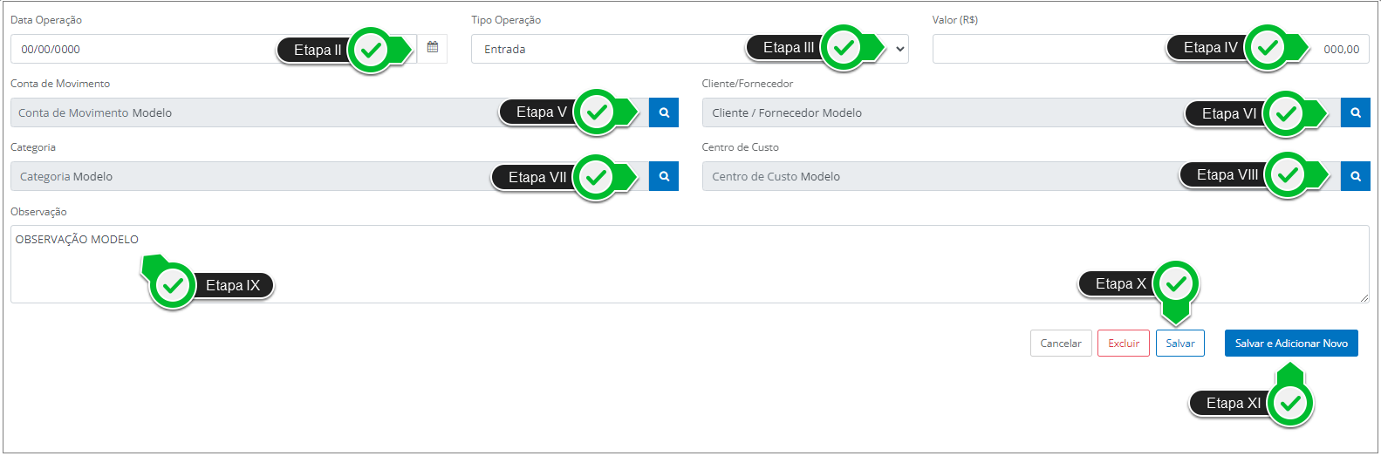Click search icon for Centro de Custo
Viewport: 1381px width, 456px height.
(x=1355, y=176)
